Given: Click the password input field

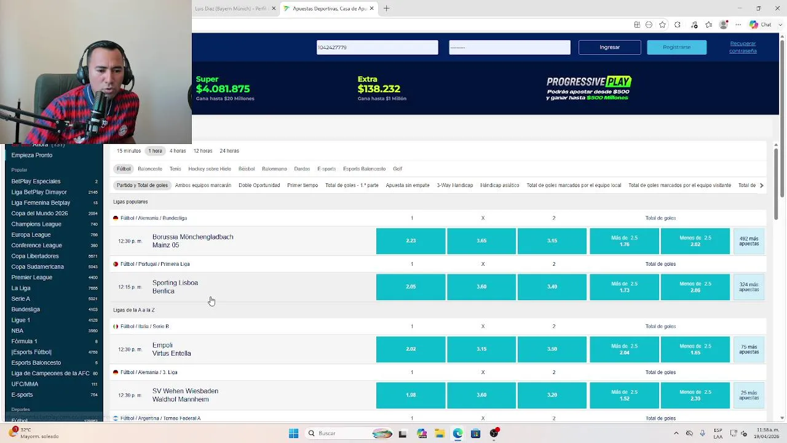Looking at the screenshot, I should tap(509, 47).
